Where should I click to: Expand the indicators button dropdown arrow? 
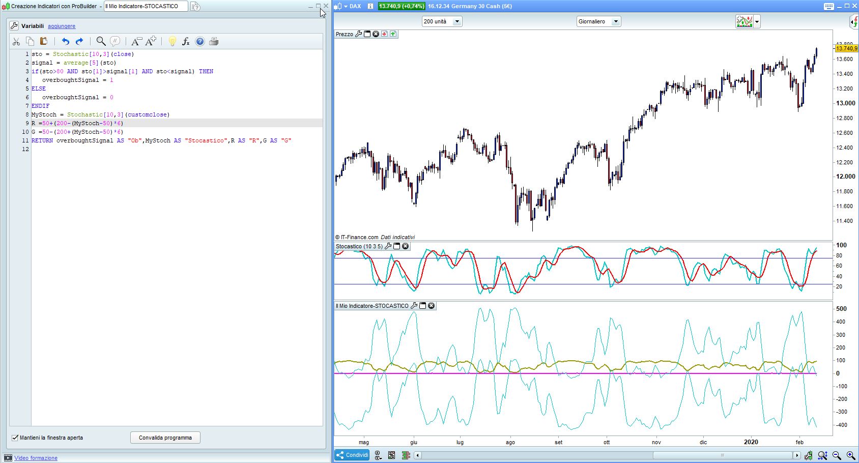point(757,21)
